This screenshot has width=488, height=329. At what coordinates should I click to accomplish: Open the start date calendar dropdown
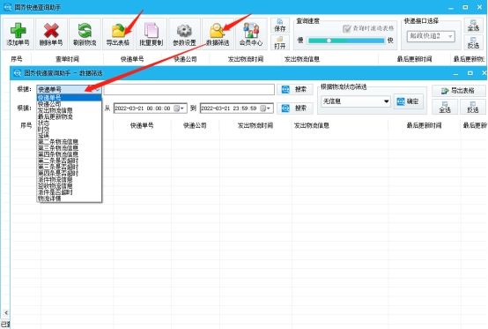click(179, 108)
